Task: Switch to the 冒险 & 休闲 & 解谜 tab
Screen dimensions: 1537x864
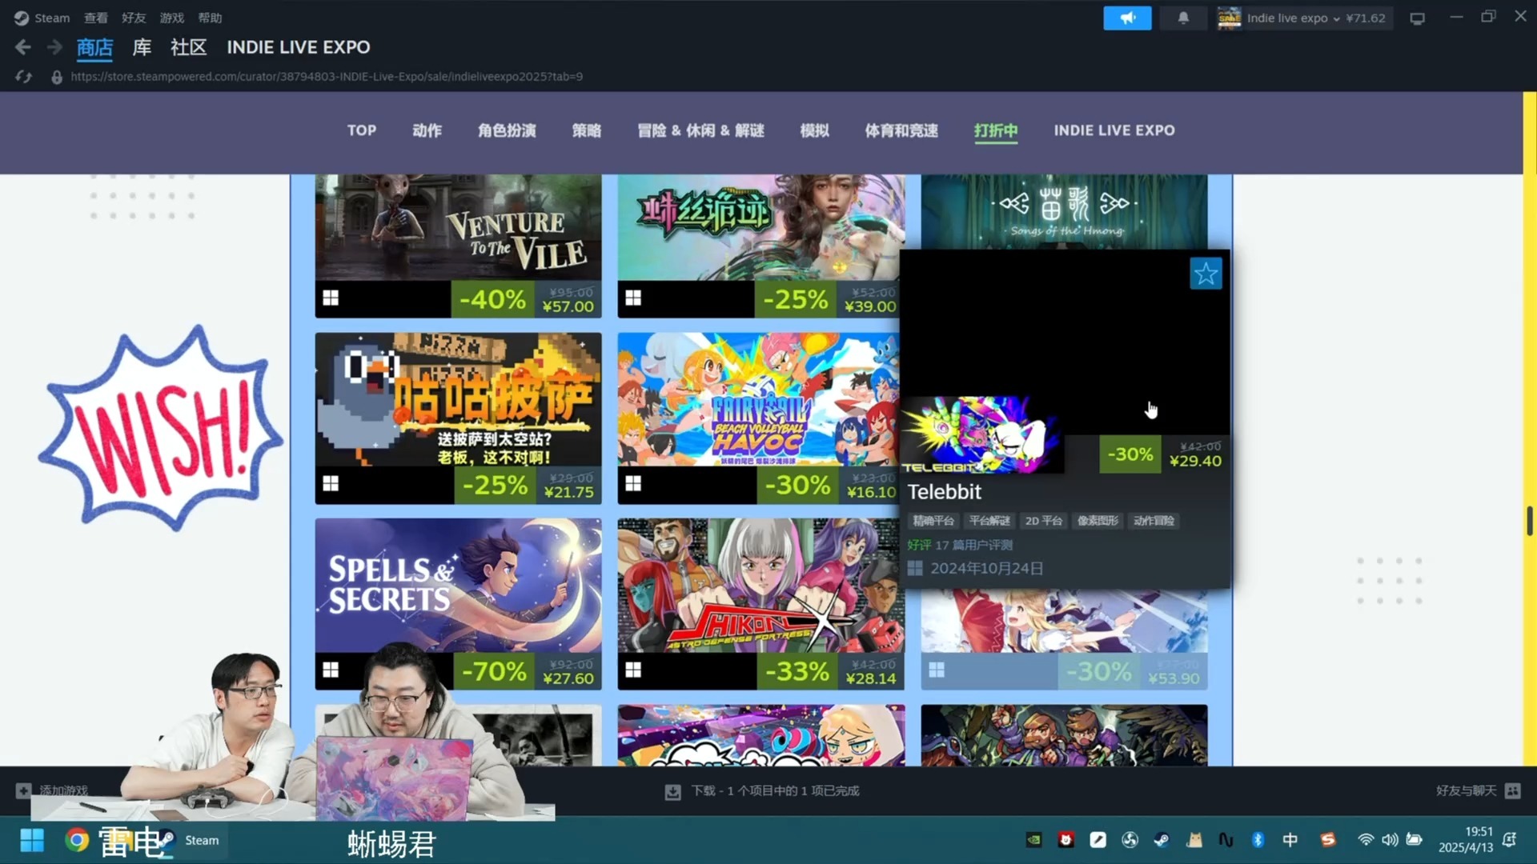Action: pos(701,130)
